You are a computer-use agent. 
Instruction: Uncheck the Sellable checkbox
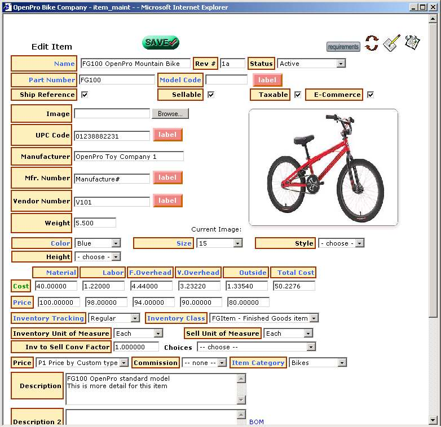(211, 95)
